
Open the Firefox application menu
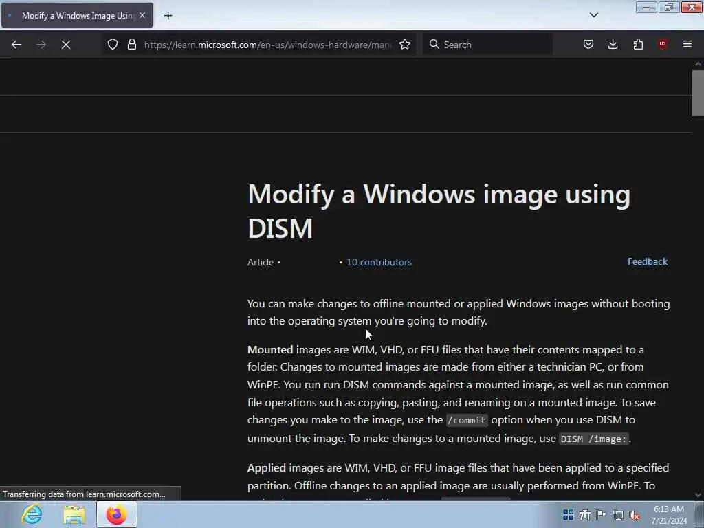(x=687, y=44)
